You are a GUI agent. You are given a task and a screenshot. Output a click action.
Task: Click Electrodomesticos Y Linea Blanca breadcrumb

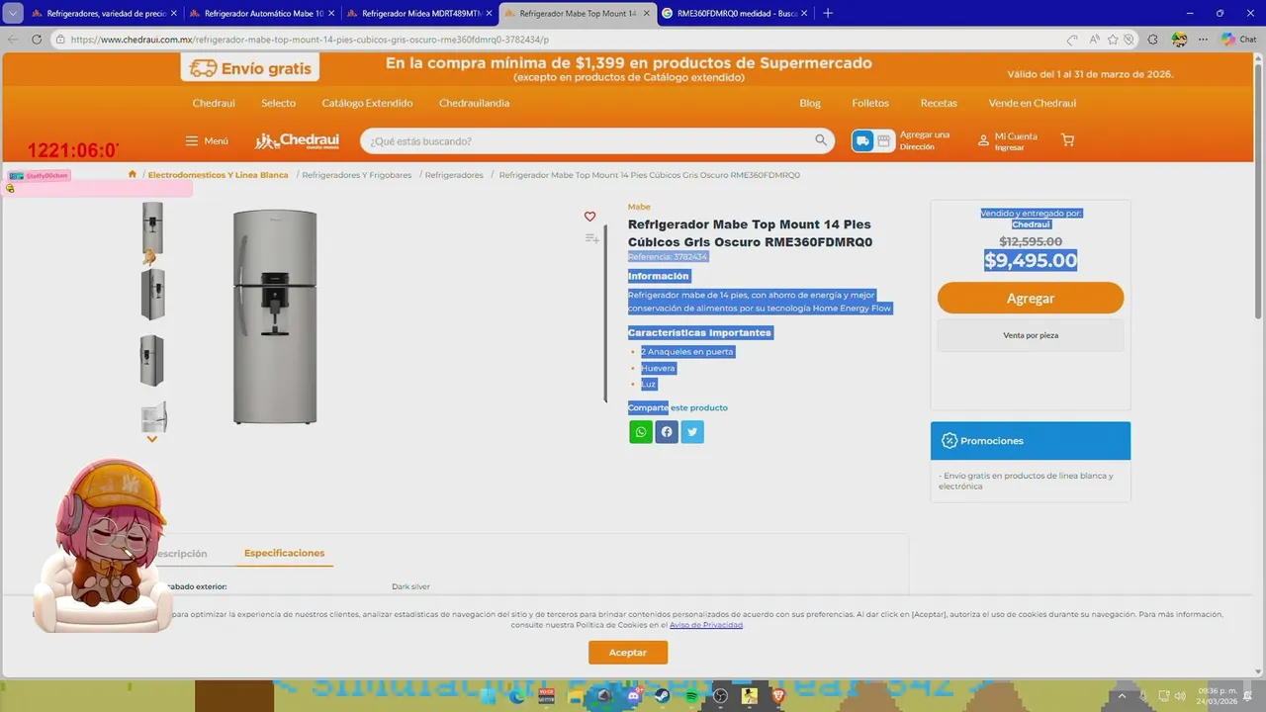click(219, 175)
